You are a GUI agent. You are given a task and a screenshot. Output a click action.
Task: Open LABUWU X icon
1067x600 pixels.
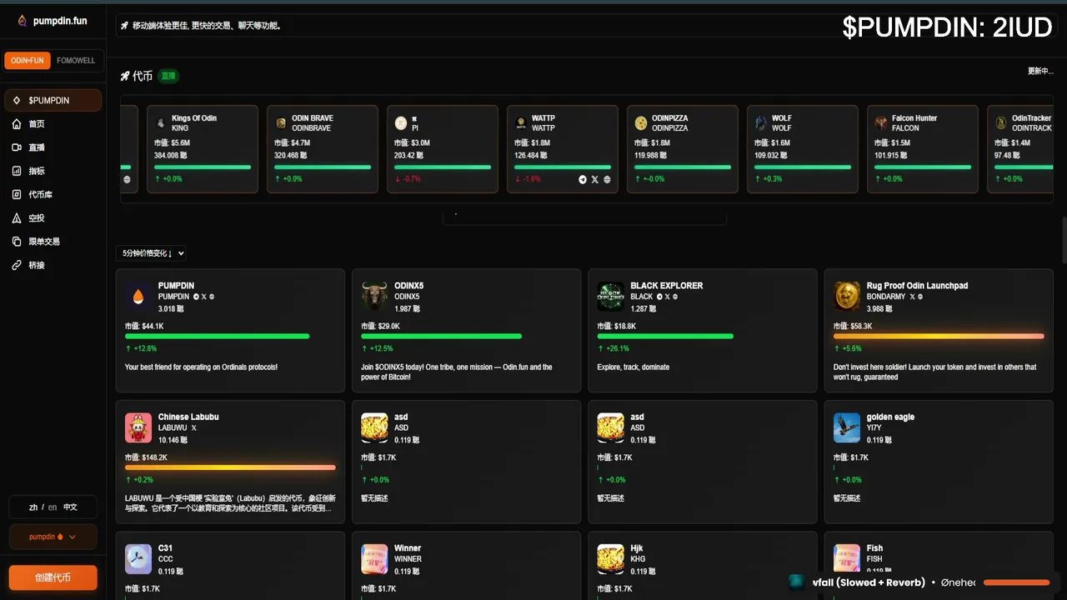tap(194, 428)
